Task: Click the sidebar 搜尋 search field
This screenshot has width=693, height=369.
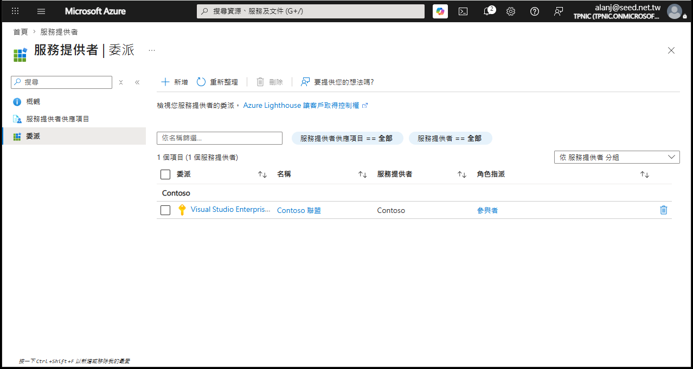Action: click(x=62, y=82)
